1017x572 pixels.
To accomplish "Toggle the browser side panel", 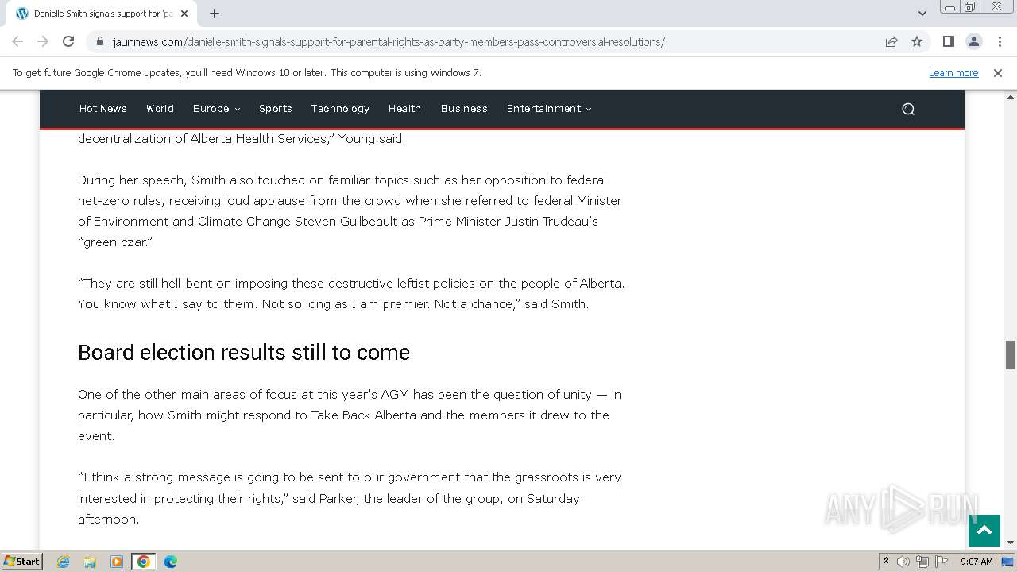I will pos(948,41).
